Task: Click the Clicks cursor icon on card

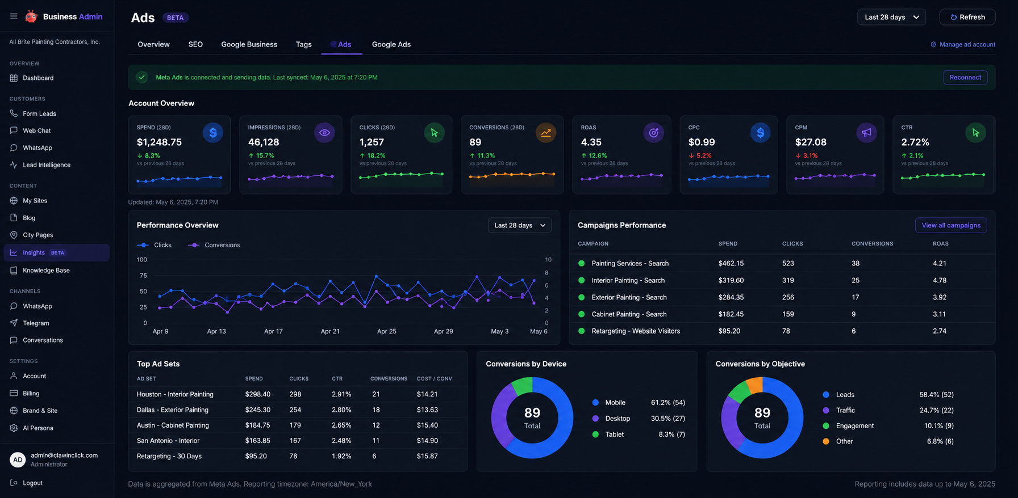Action: pyautogui.click(x=435, y=133)
